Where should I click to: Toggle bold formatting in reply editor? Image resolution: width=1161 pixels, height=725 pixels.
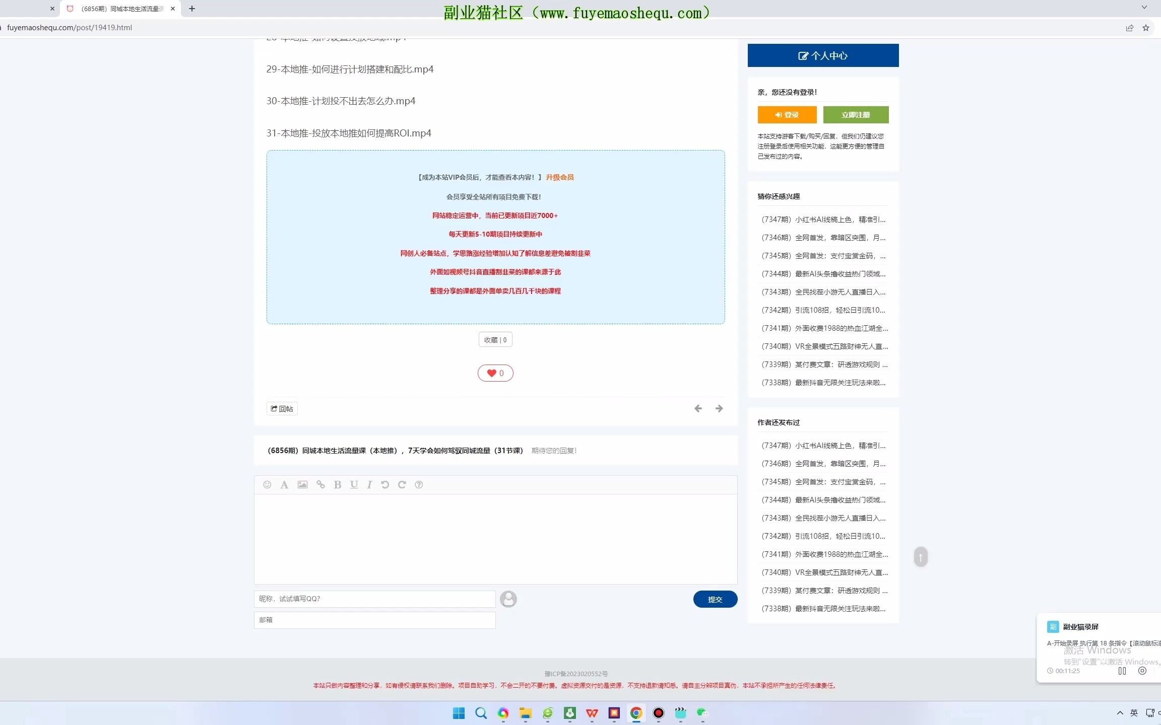pos(338,484)
